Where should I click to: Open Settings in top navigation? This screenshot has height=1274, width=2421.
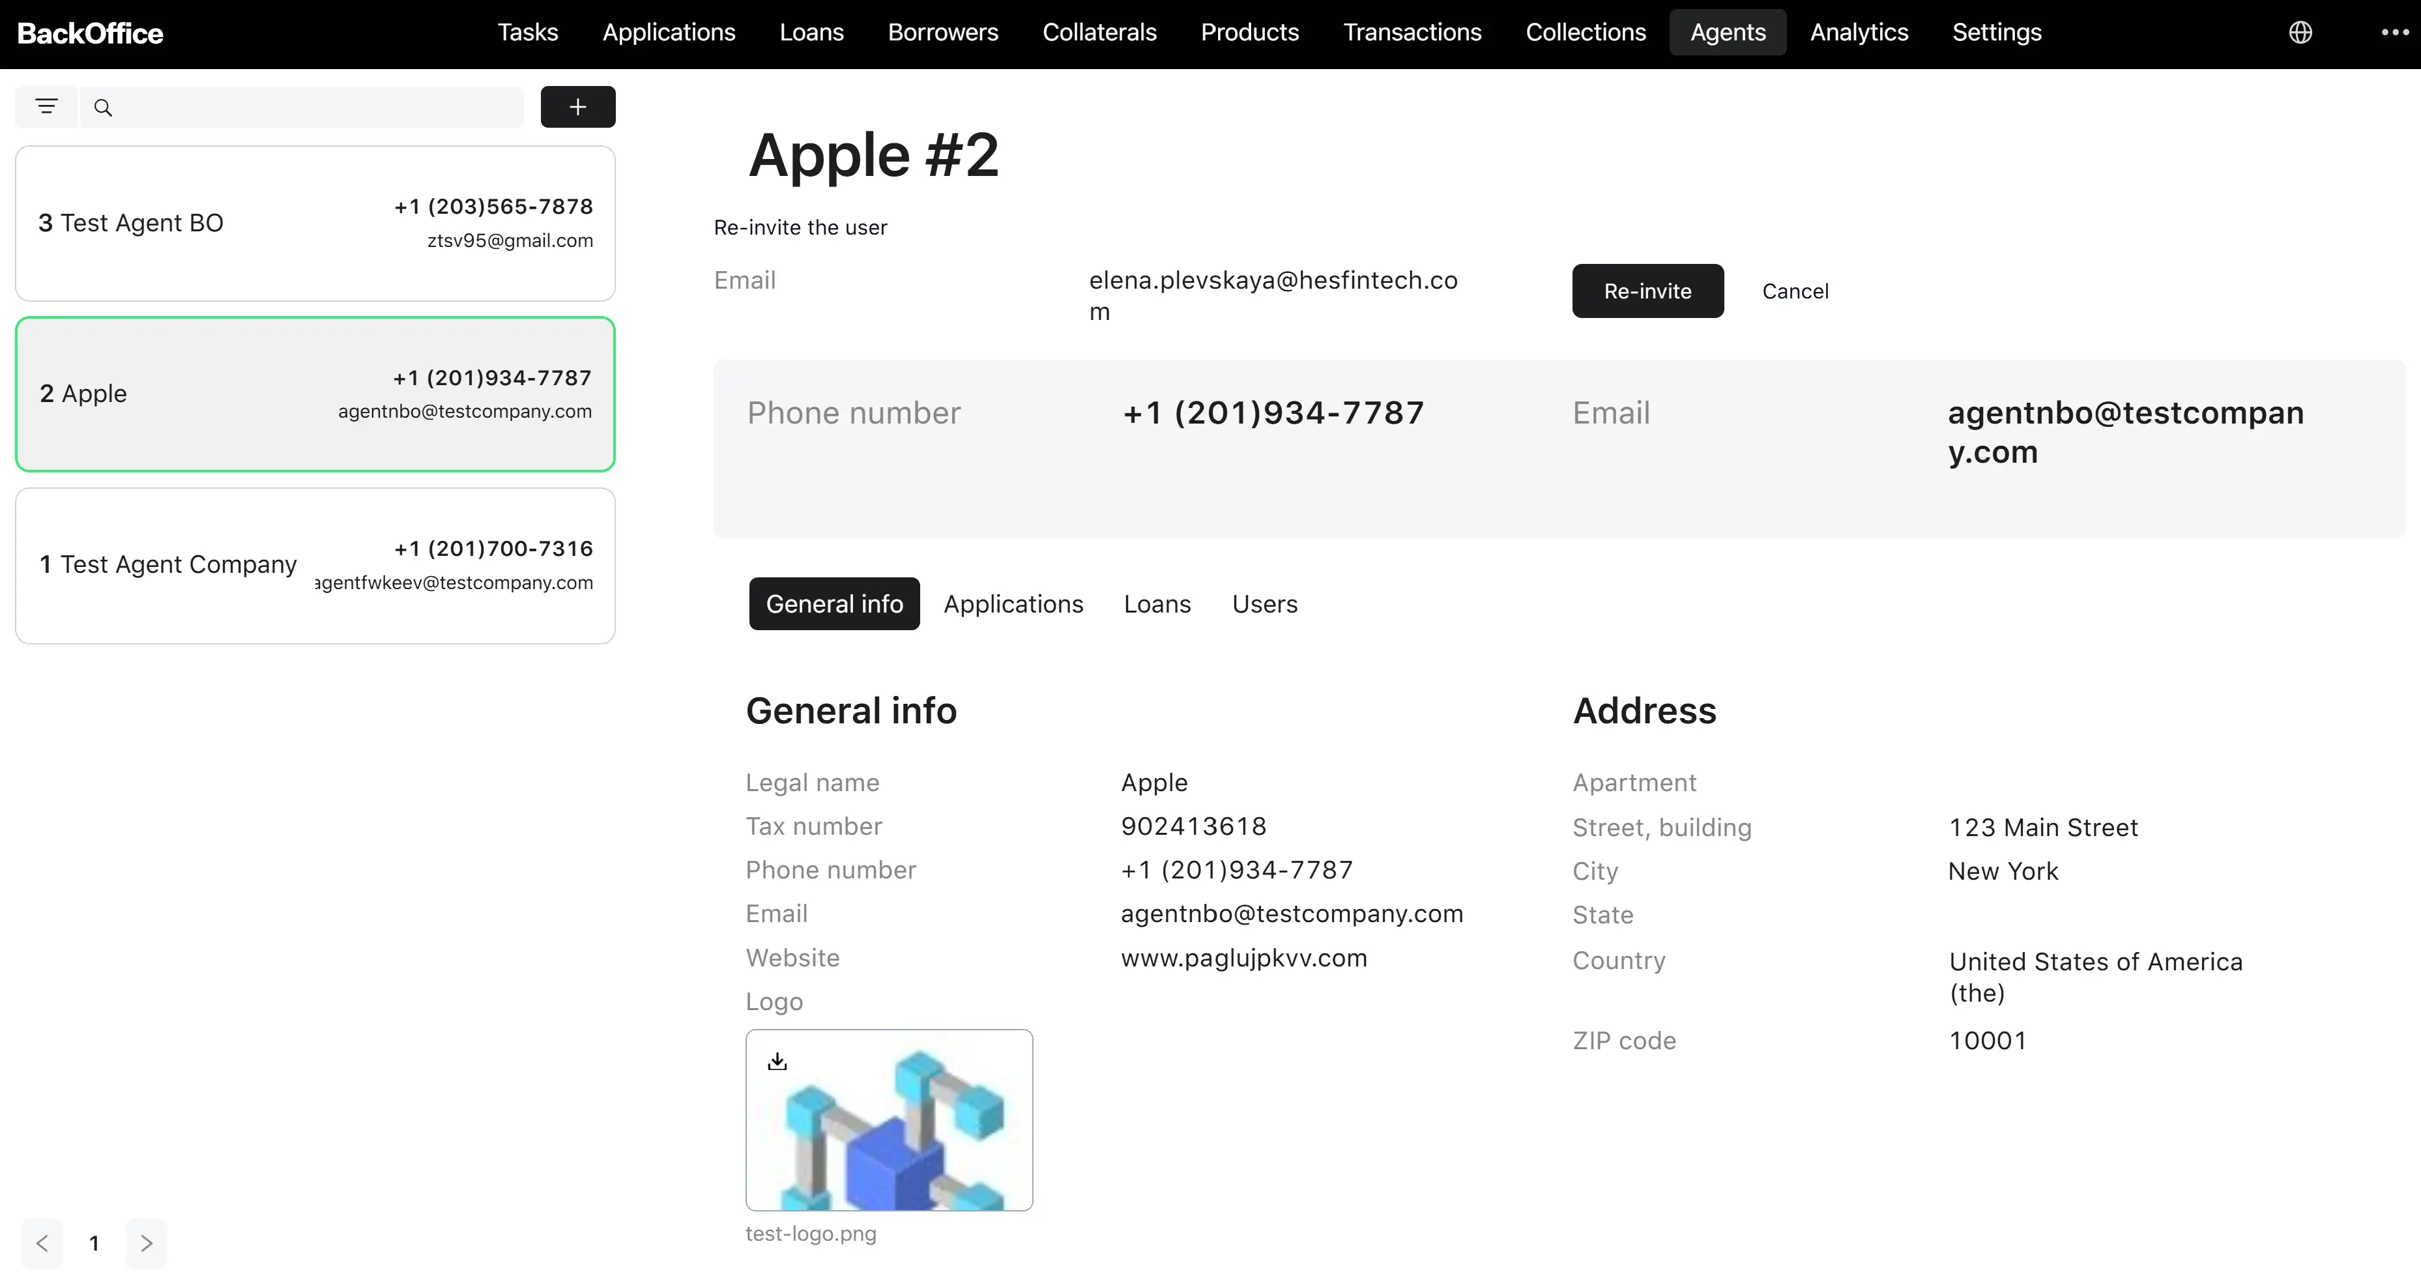point(1997,33)
